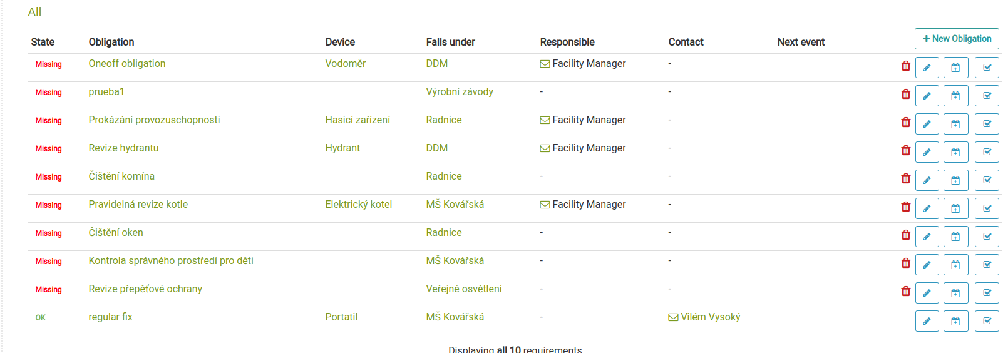Open the Vodoměr device link
The width and height of the screenshot is (1008, 353).
[x=346, y=63]
